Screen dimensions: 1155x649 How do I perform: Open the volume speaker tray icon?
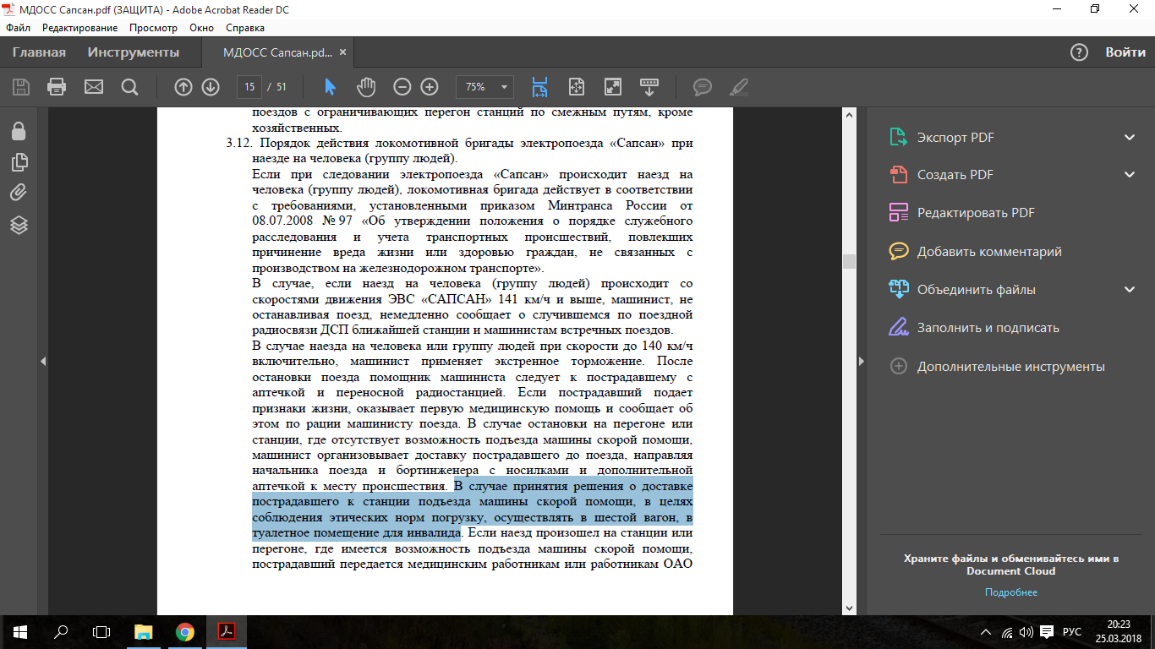[1026, 632]
